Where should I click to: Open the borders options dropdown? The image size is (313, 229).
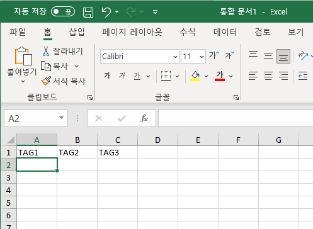click(x=177, y=76)
